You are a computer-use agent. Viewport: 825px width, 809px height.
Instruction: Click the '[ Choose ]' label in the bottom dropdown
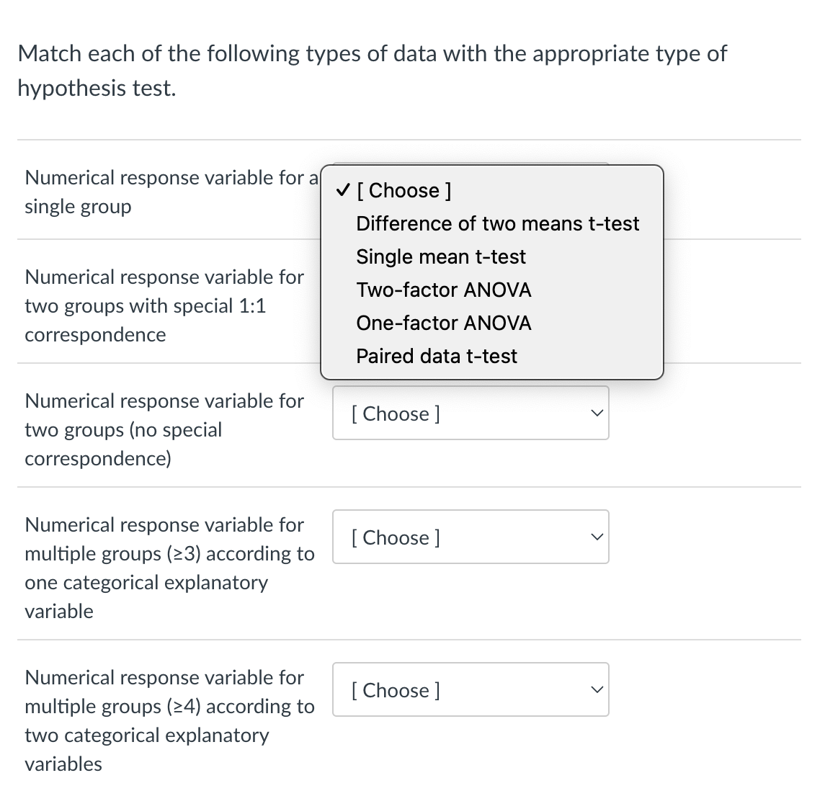point(395,689)
